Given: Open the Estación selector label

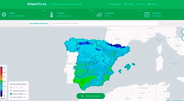Looking at the screenshot, I should pos(157,13).
